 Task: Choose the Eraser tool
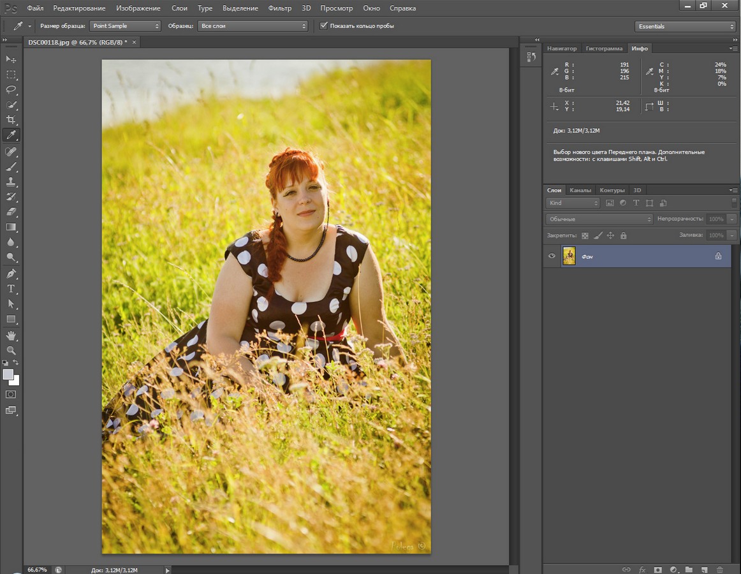pos(11,212)
